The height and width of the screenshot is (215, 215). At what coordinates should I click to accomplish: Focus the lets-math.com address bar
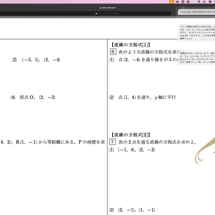107,8
